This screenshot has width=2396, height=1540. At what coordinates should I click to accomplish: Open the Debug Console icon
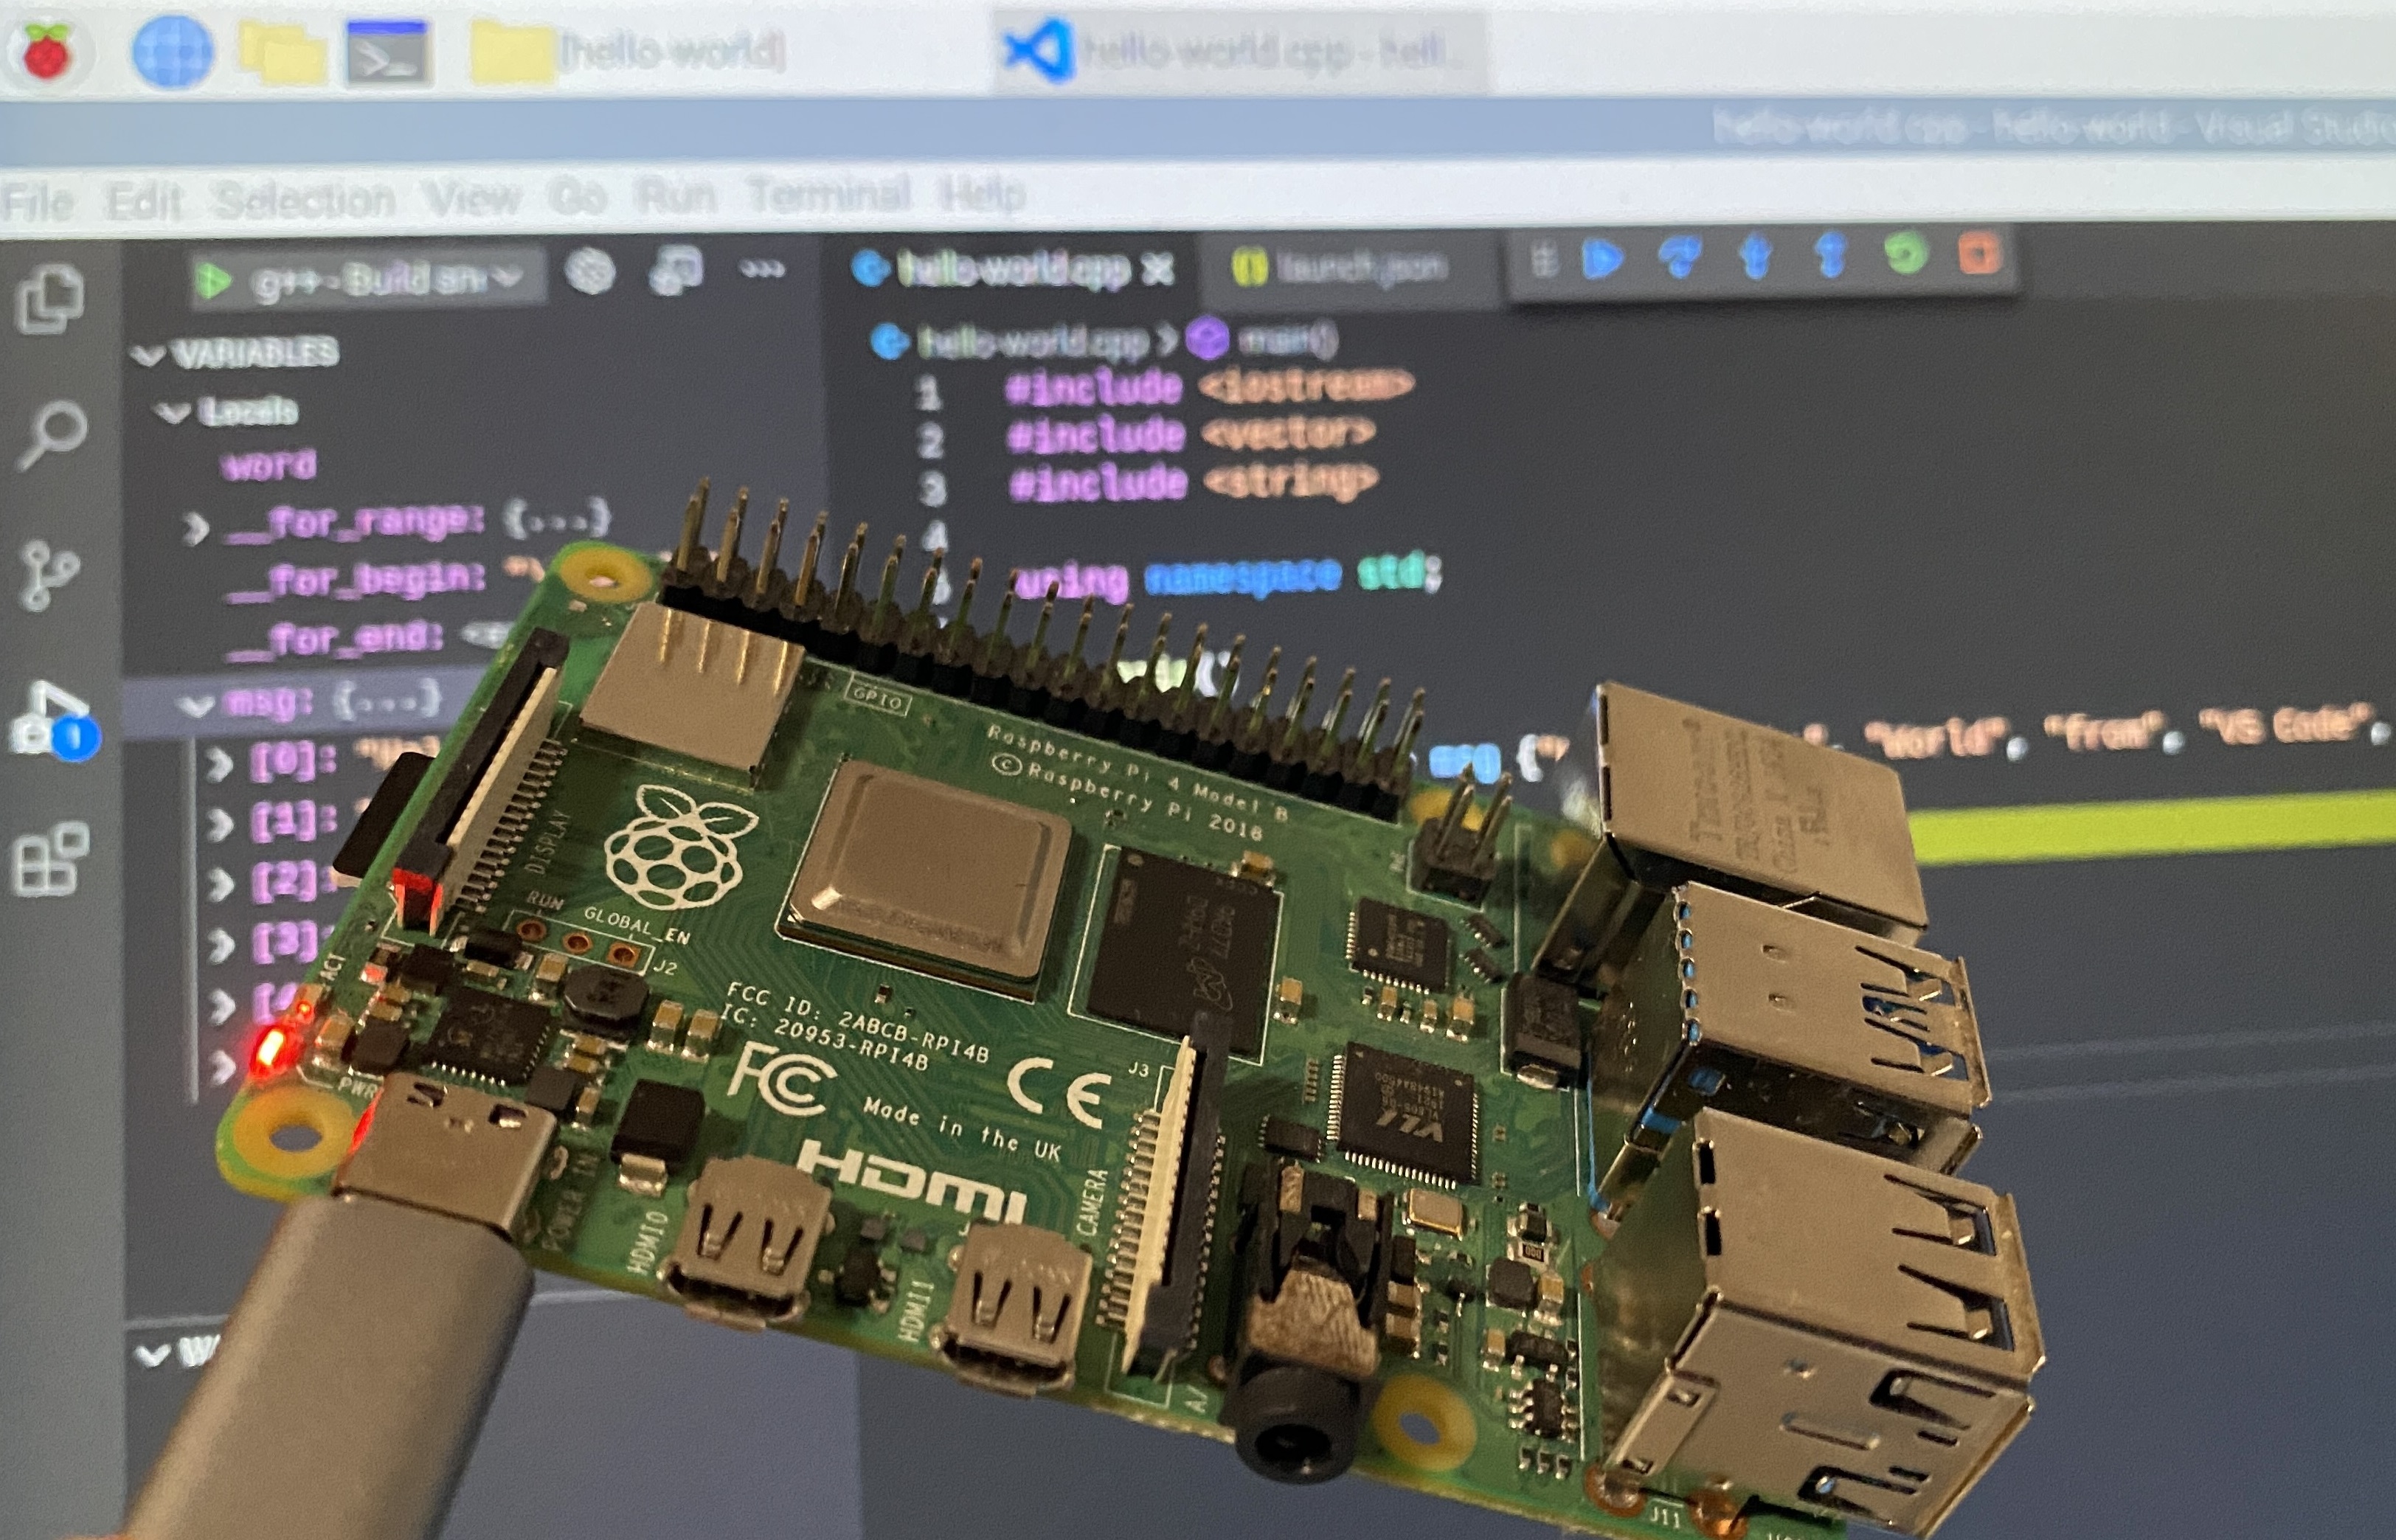676,270
